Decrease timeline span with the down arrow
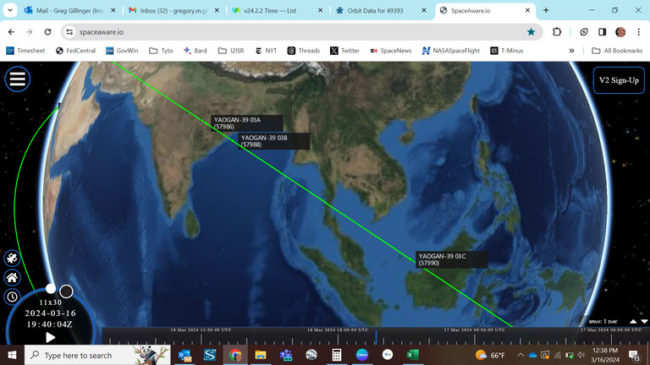 644,322
